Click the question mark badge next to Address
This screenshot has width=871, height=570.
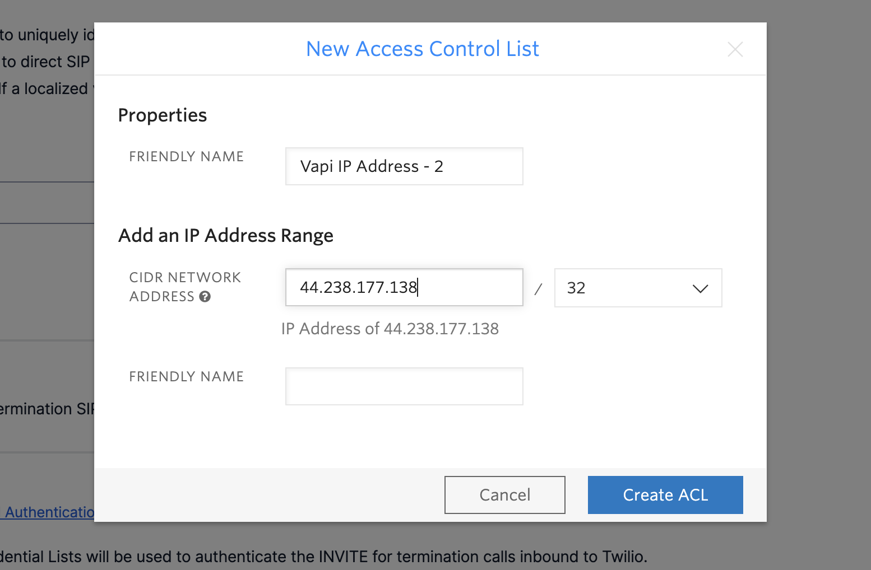205,297
